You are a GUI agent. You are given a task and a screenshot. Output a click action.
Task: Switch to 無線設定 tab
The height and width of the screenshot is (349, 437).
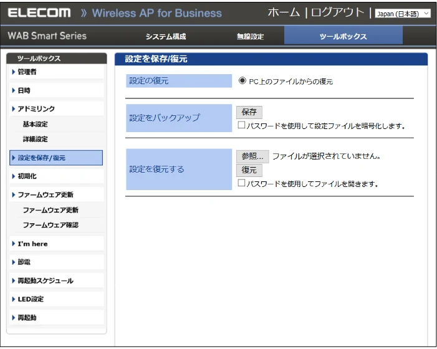click(250, 37)
